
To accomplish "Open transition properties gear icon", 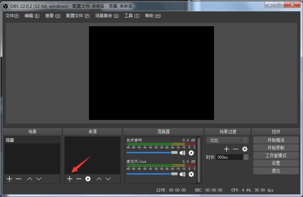I will (x=245, y=149).
